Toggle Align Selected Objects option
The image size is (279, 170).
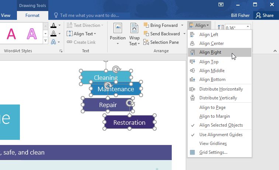click(221, 125)
